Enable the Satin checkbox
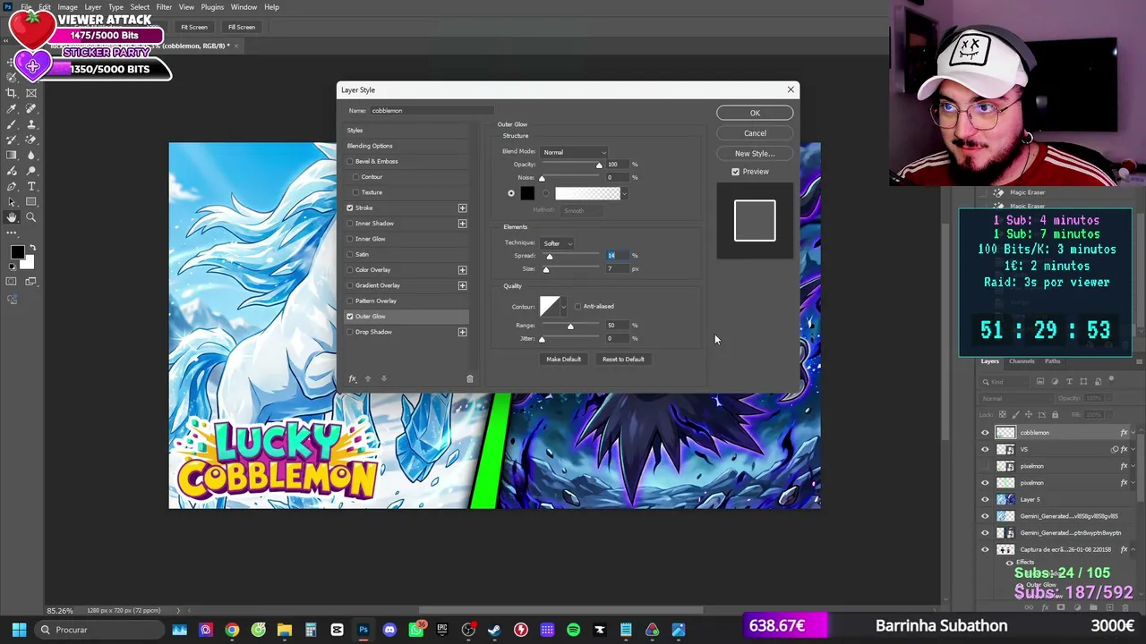 350,255
